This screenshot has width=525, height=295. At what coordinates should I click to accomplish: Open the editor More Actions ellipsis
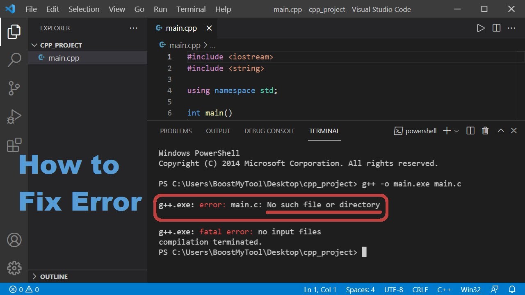(x=511, y=28)
